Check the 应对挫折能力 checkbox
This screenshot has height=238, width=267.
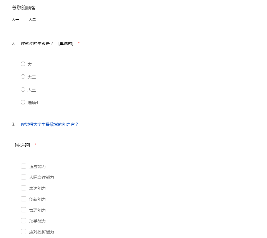point(23,232)
